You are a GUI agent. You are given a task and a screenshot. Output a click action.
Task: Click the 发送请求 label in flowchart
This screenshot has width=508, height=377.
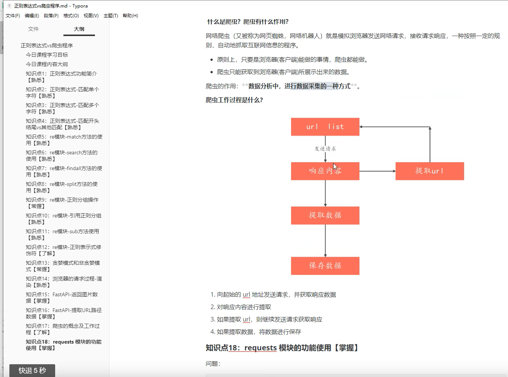click(x=325, y=149)
